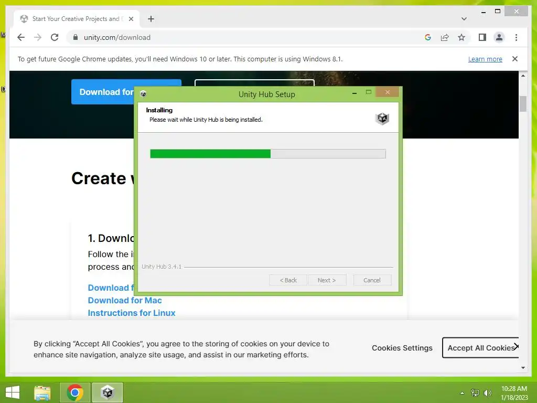Bookmark this page with the star
The image size is (537, 403).
(x=461, y=37)
